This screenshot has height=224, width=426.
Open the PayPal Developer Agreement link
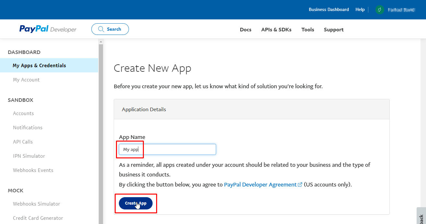(260, 185)
